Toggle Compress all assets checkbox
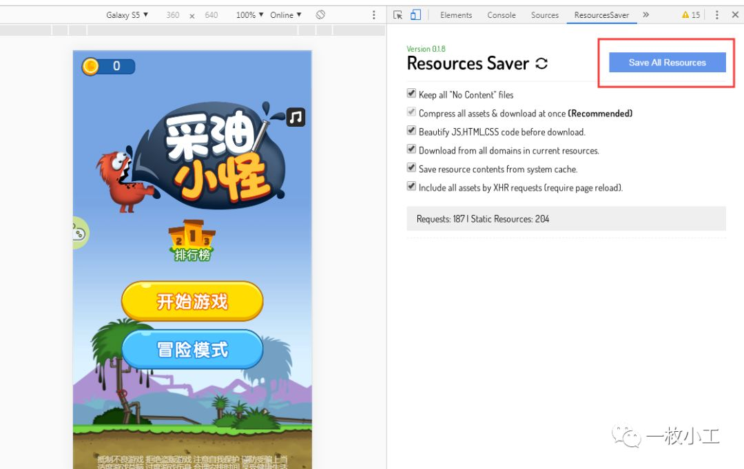This screenshot has width=744, height=469. point(411,112)
